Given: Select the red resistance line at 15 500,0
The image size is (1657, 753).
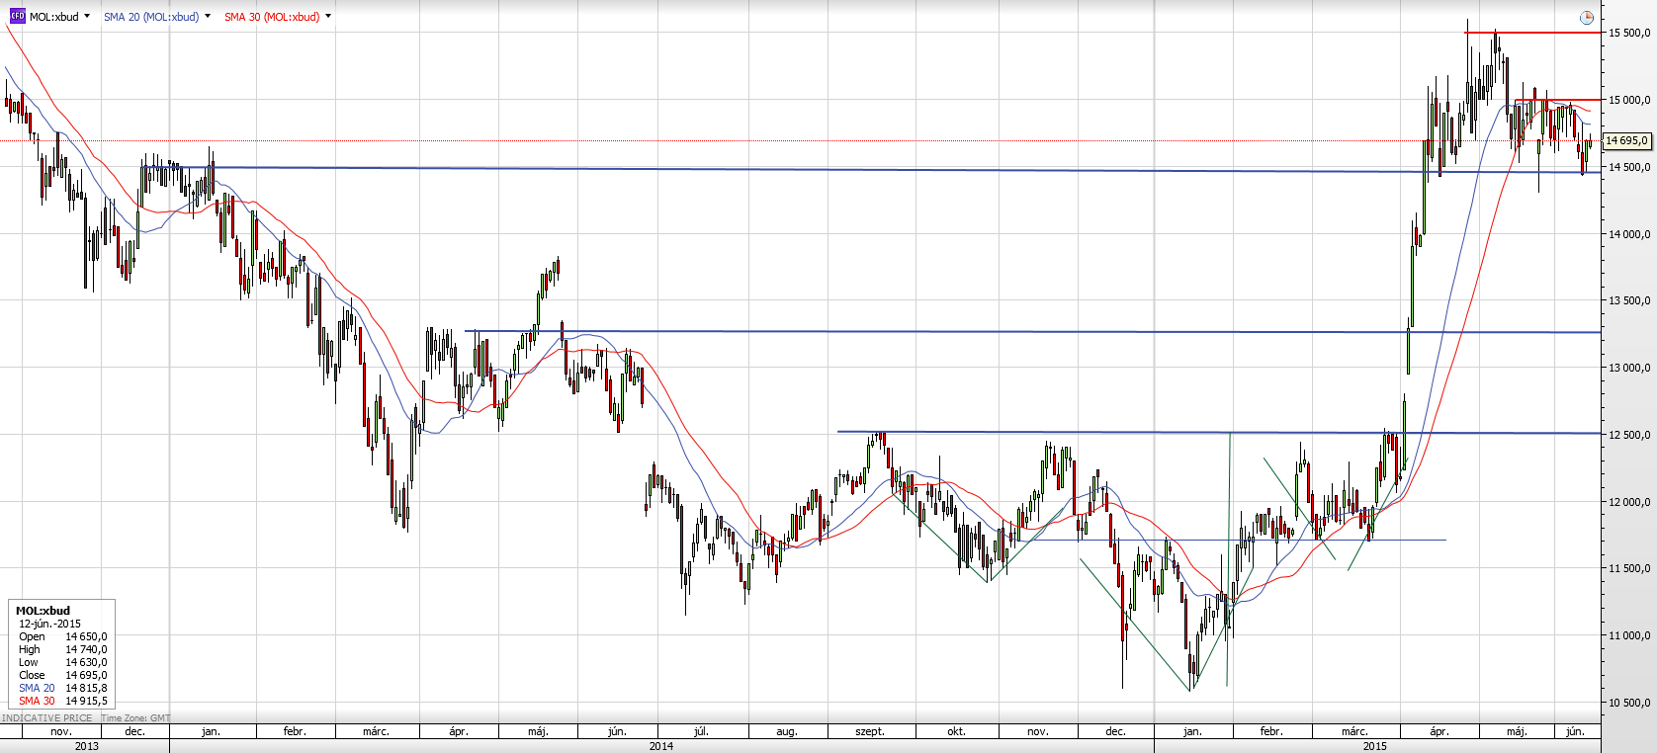Looking at the screenshot, I should click(x=1532, y=33).
